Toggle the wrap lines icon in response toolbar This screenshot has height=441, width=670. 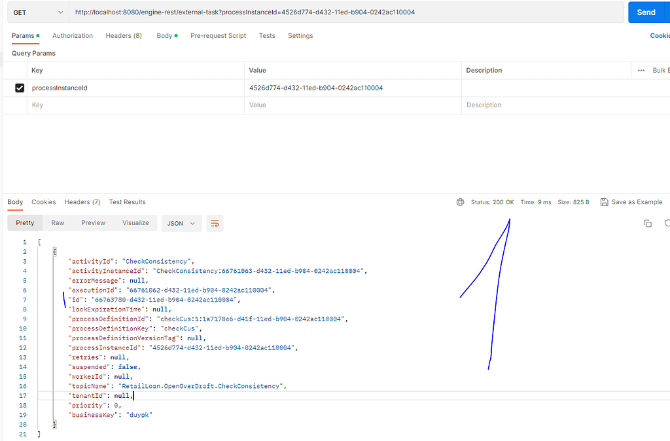click(215, 224)
